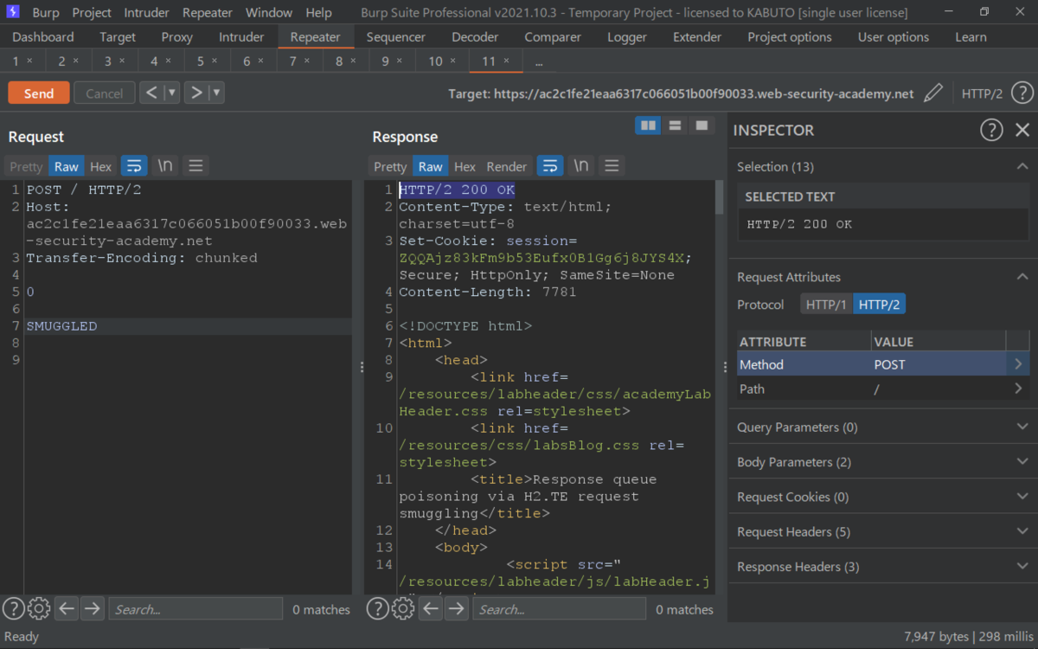Switch to top-bottom layout view icon
Image resolution: width=1038 pixels, height=649 pixels.
click(x=675, y=126)
